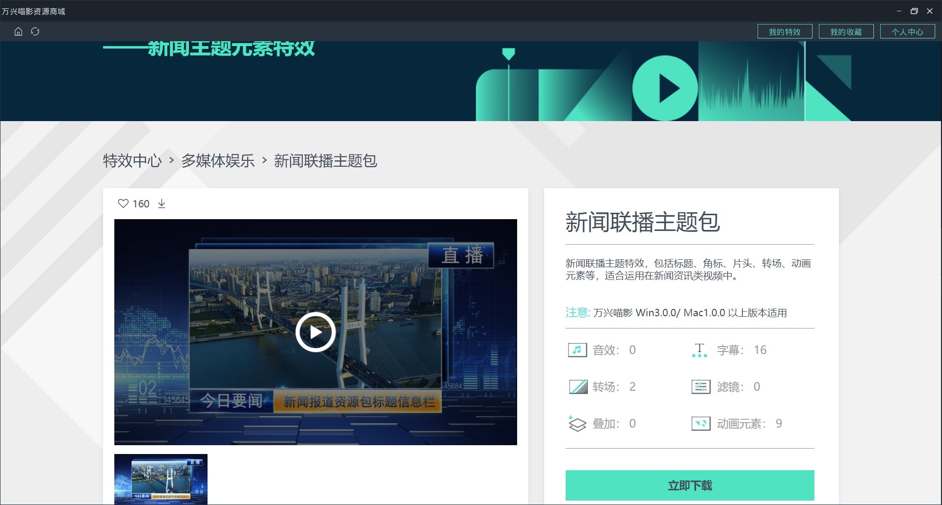Open 多媒体娱乐 category breadcrumb

218,161
